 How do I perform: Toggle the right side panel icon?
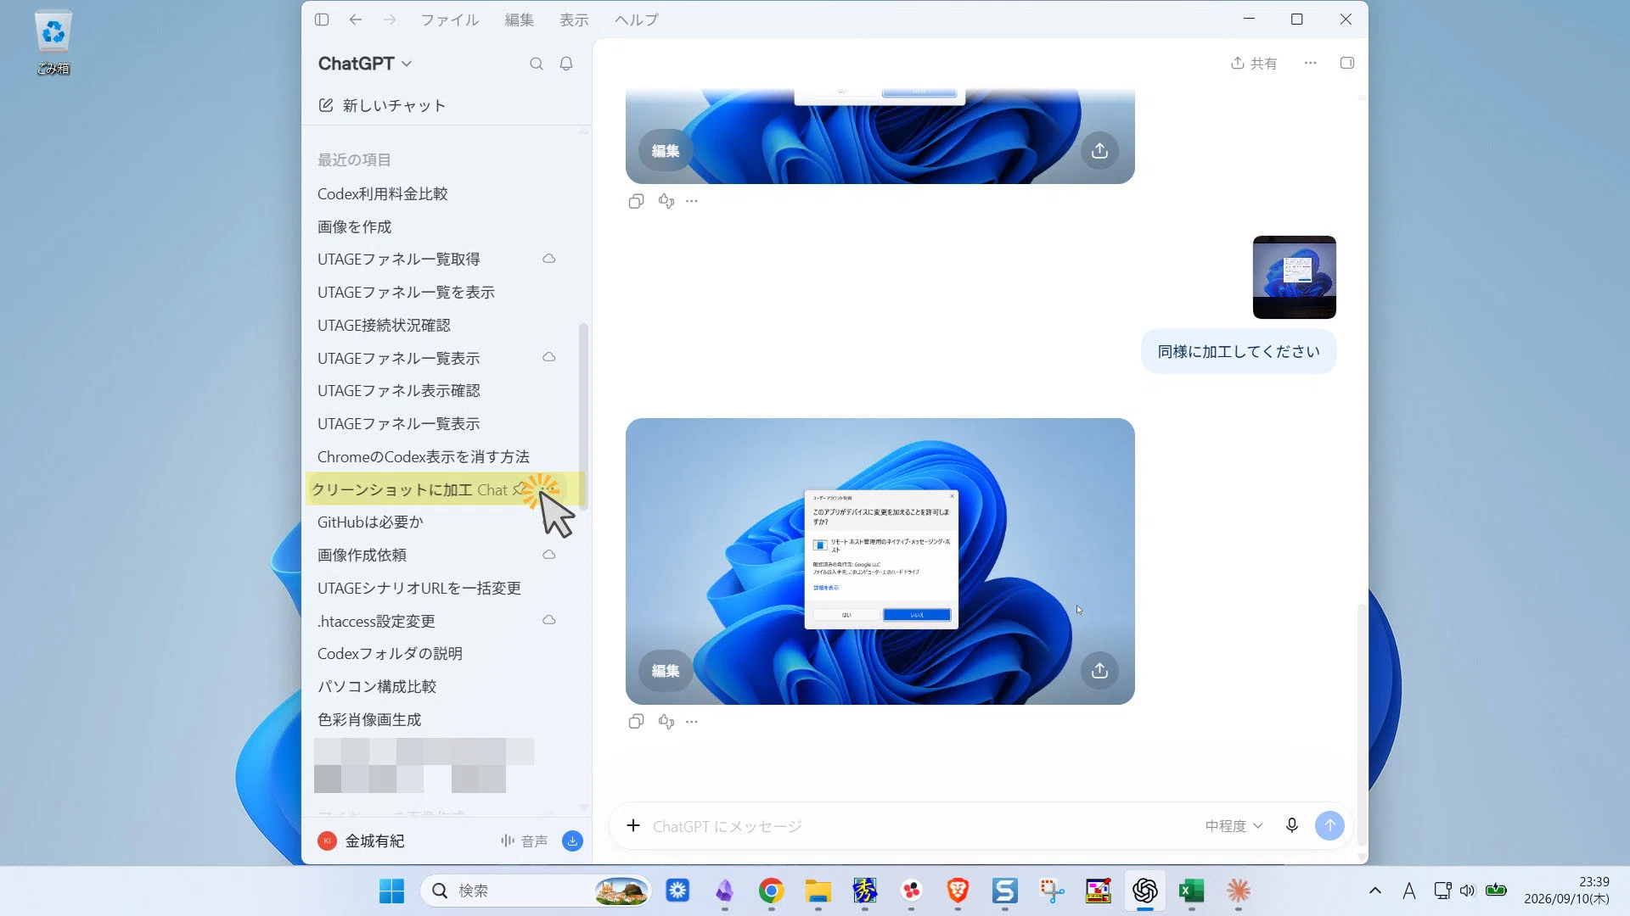[1346, 63]
